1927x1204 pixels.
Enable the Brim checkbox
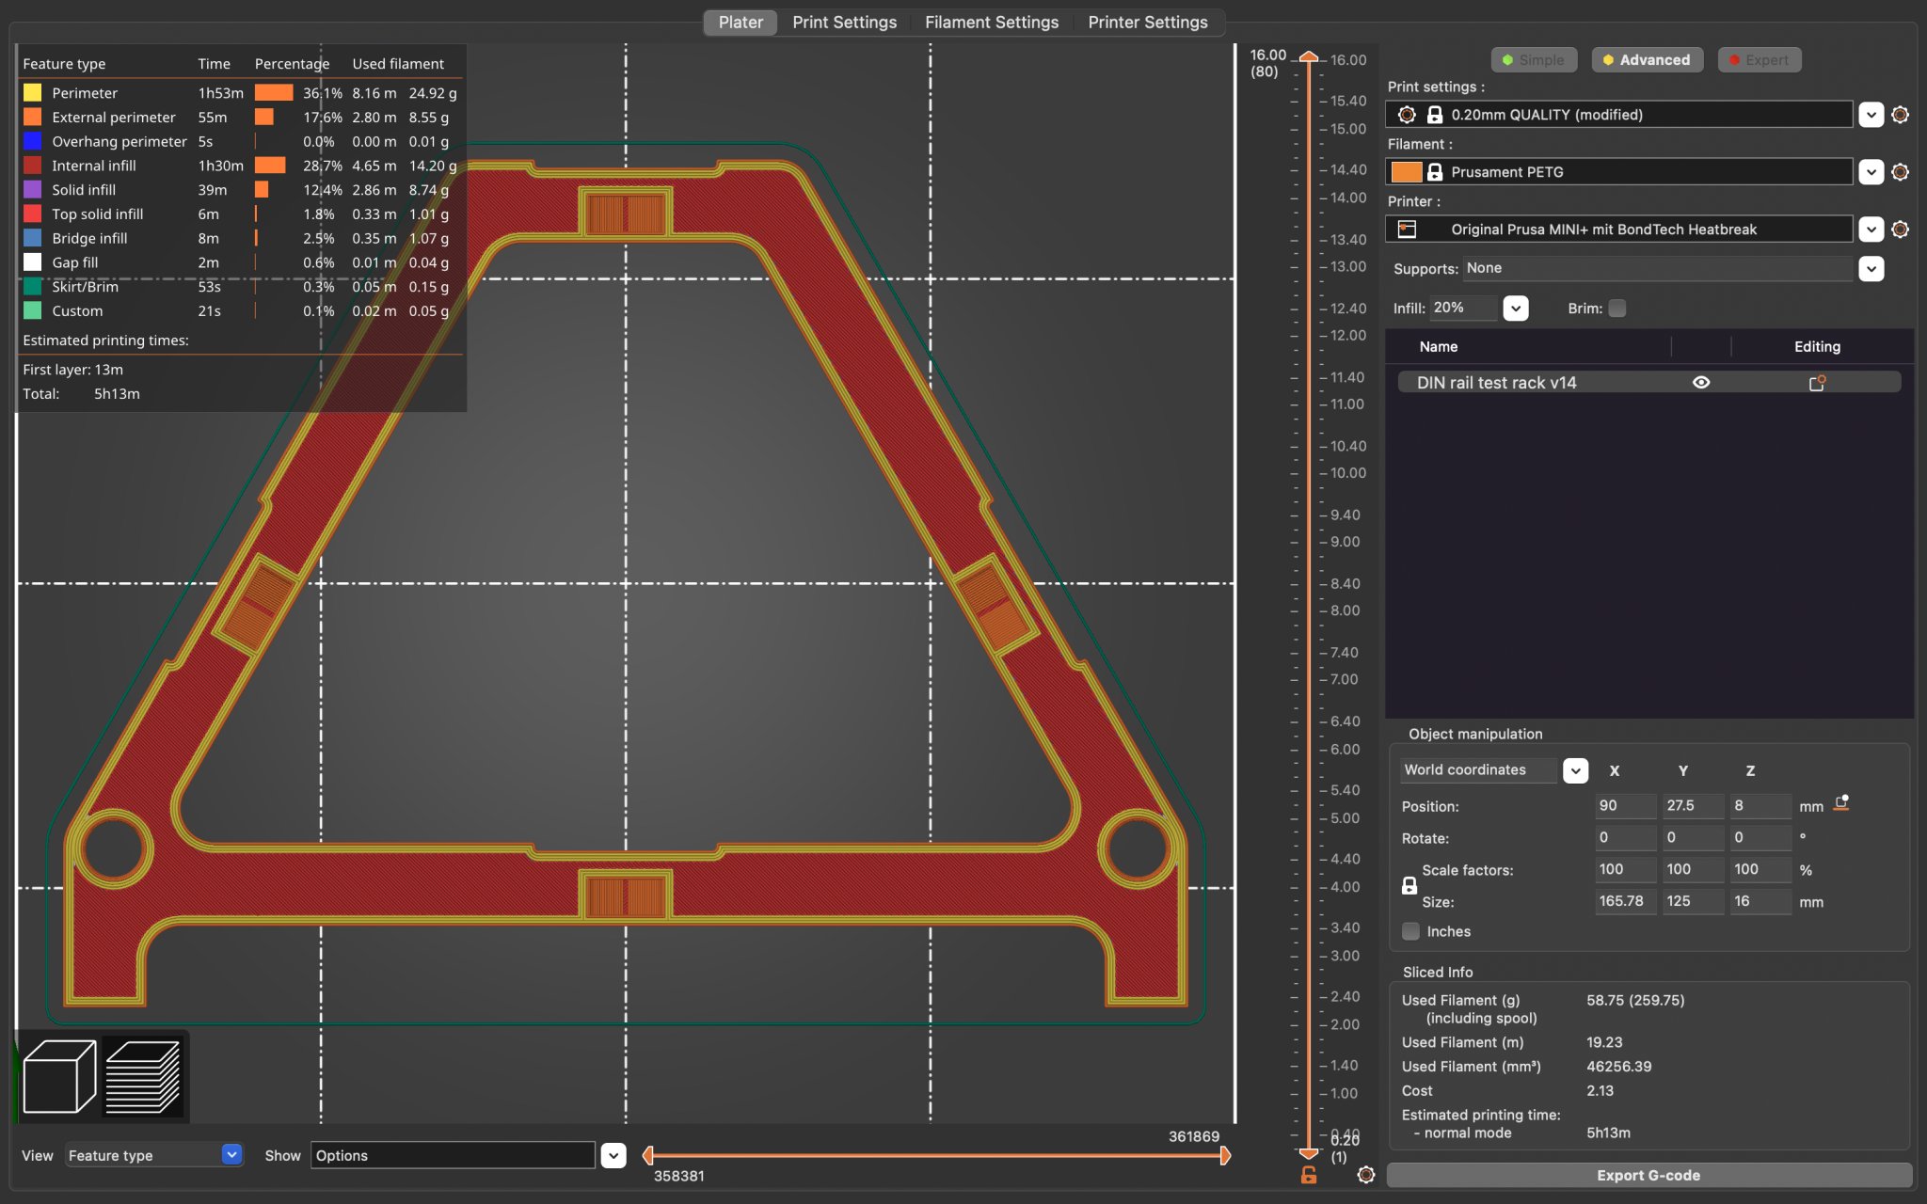1616,309
